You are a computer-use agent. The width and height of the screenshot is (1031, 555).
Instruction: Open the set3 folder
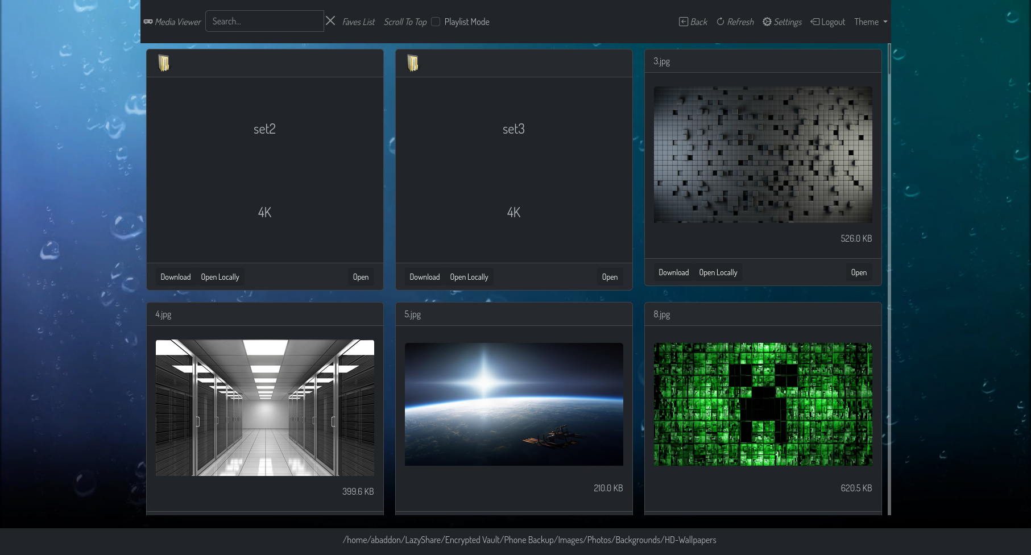coord(610,277)
